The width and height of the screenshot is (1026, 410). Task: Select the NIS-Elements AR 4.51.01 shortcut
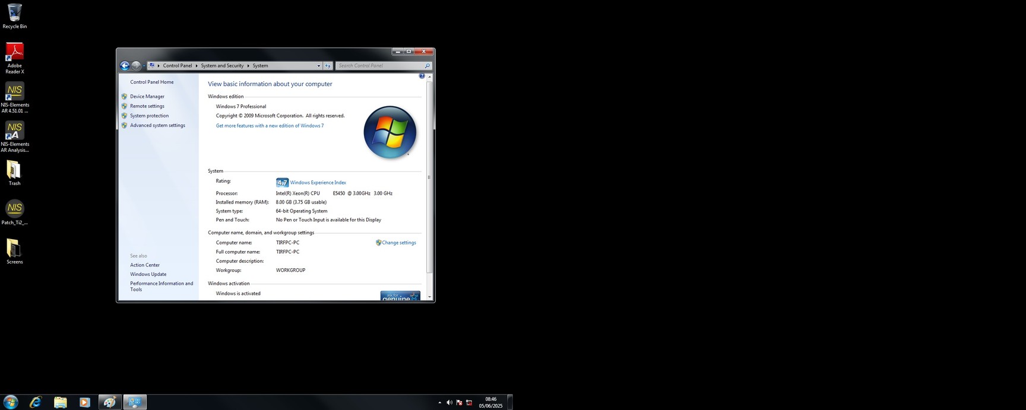(15, 97)
